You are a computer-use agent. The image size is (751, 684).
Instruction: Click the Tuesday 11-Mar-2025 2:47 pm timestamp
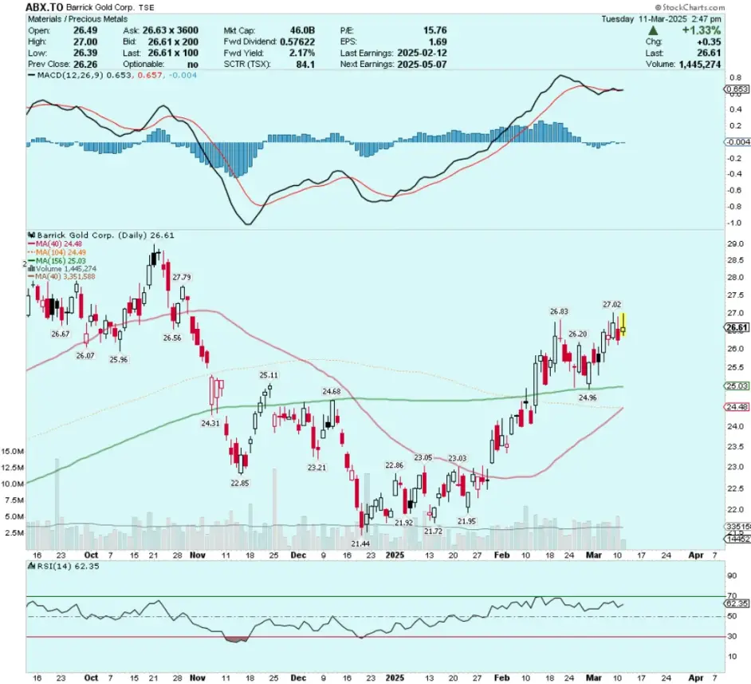pos(661,19)
